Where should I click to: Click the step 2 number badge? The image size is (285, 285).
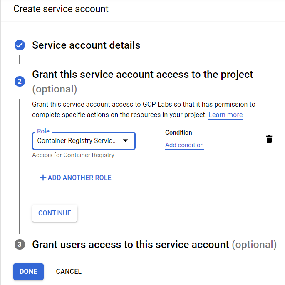click(x=20, y=81)
